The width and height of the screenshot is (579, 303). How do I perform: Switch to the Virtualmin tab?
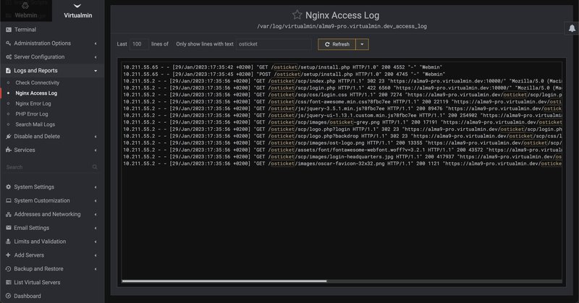point(77,9)
